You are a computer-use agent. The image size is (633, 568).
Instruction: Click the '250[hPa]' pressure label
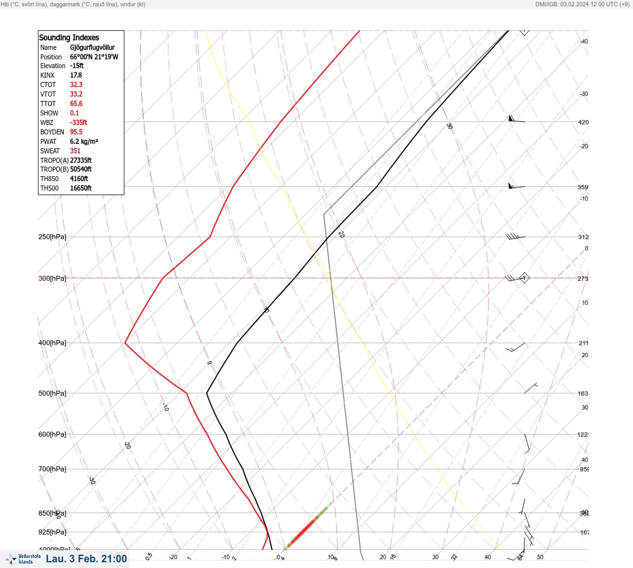52,237
